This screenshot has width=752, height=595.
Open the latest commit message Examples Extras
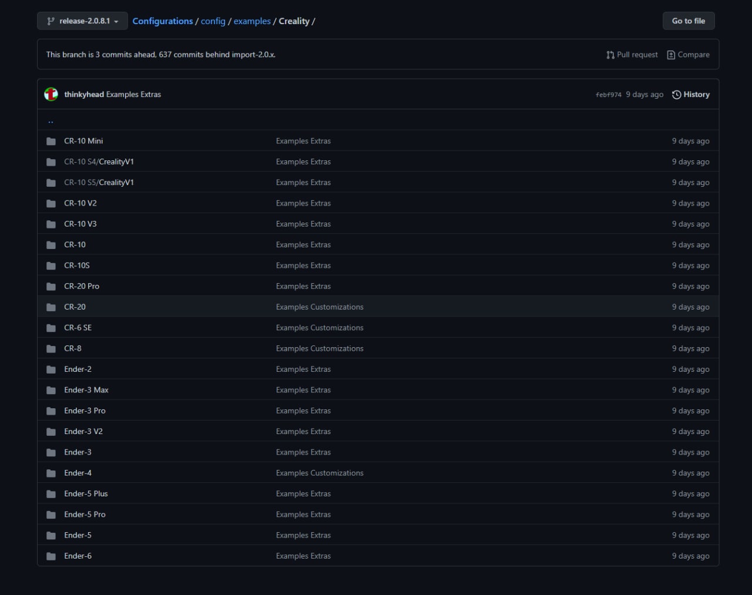tap(133, 95)
